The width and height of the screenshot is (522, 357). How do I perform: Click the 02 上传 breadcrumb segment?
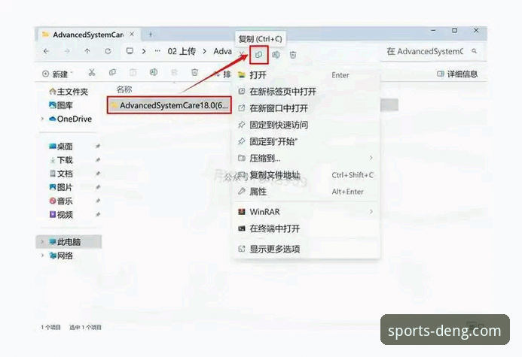(x=182, y=51)
